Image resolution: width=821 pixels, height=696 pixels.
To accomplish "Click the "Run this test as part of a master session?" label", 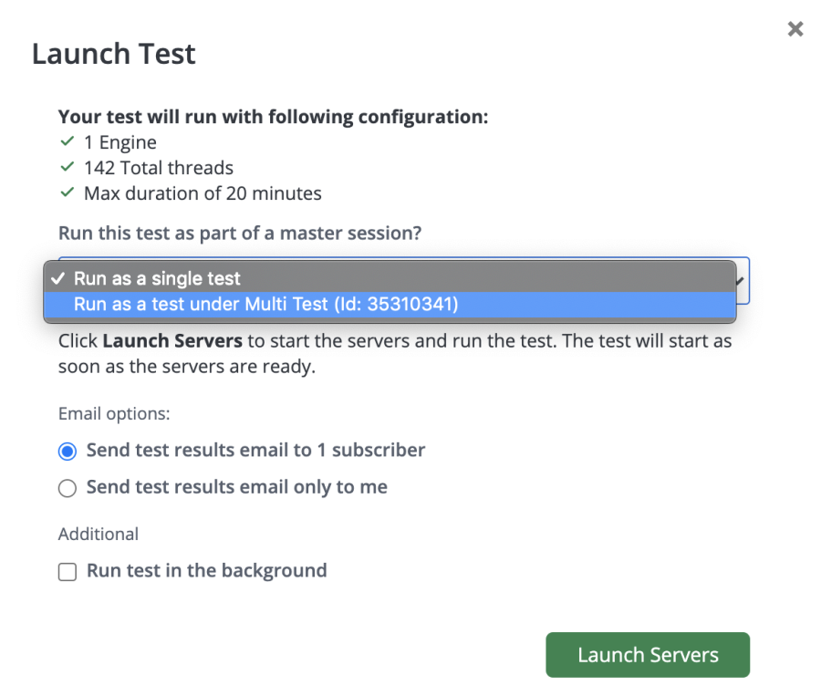I will pos(240,233).
